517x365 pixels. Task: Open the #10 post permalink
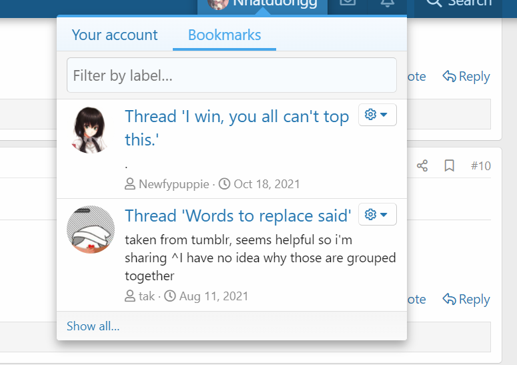click(x=480, y=165)
